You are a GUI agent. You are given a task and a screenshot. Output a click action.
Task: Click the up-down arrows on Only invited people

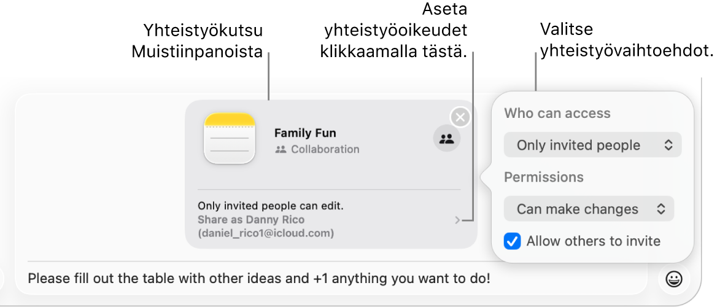(x=668, y=146)
